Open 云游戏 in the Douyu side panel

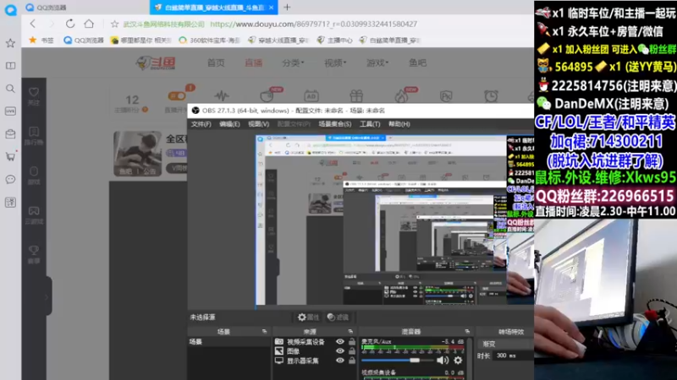click(34, 214)
